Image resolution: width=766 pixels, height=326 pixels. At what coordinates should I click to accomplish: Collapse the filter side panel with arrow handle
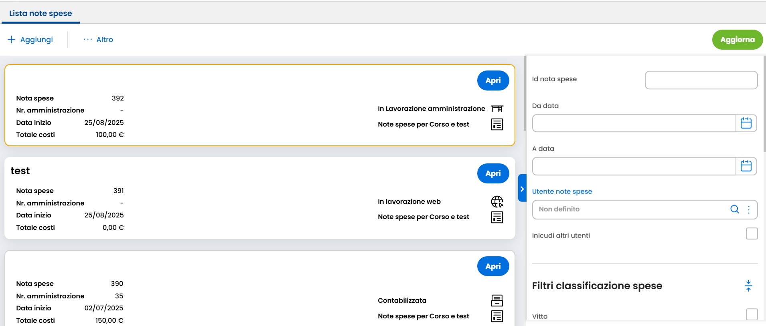pyautogui.click(x=522, y=189)
